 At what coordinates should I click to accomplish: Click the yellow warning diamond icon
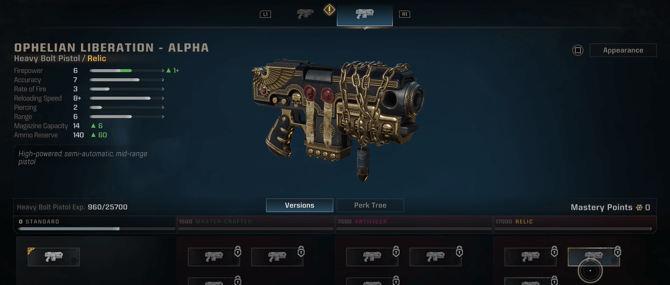pos(329,10)
